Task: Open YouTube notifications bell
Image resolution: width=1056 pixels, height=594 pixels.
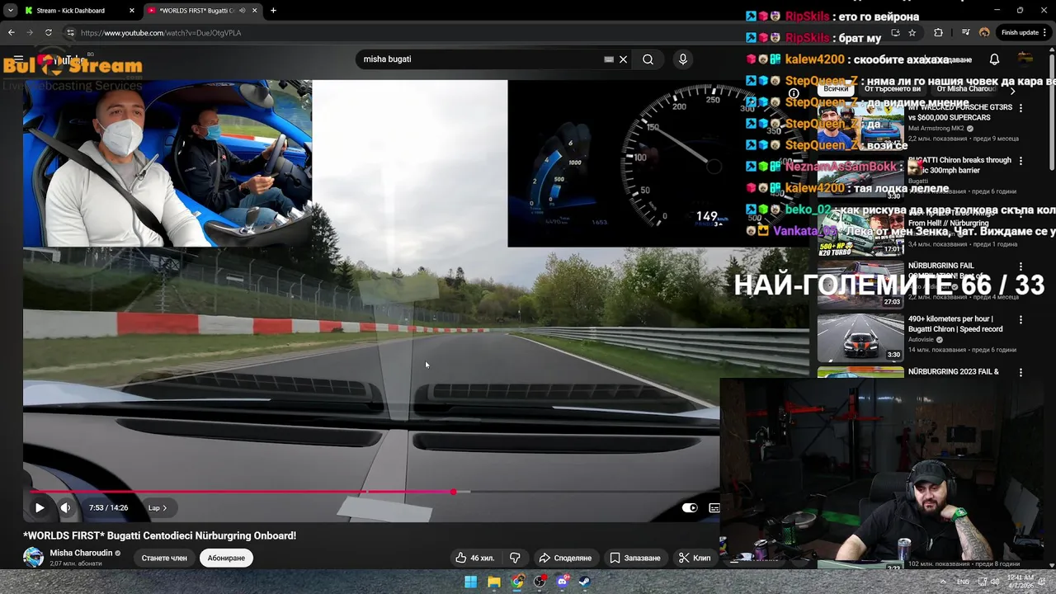Action: pyautogui.click(x=994, y=59)
